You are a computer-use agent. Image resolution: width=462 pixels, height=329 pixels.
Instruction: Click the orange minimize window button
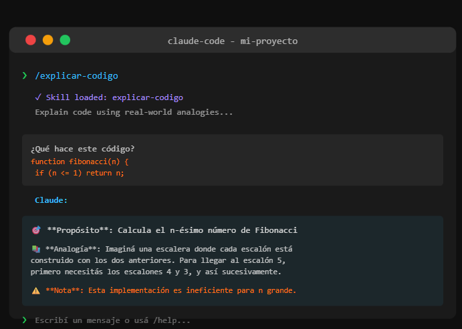[x=47, y=40]
